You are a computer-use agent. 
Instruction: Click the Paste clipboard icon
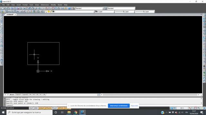tap(30, 8)
